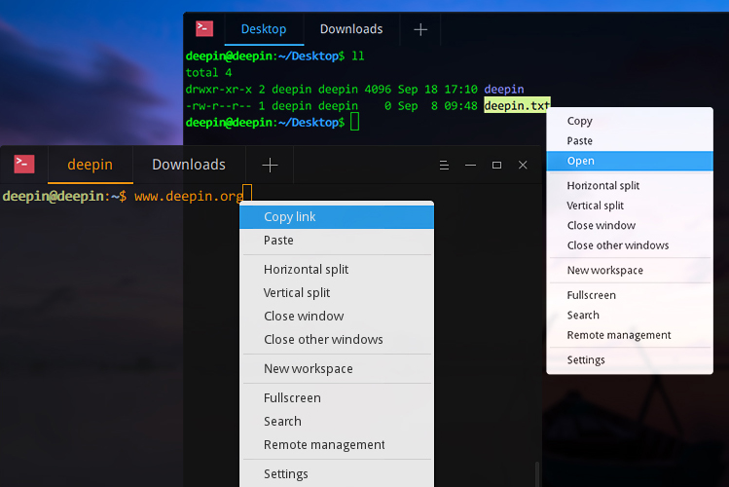The height and width of the screenshot is (487, 729).
Task: Choose Paste in the right context menu
Action: click(630, 141)
